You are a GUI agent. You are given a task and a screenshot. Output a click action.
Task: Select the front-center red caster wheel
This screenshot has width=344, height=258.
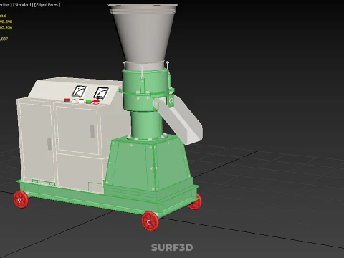[150, 221]
